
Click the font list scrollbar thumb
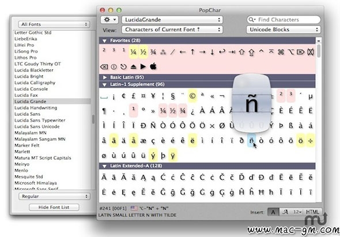[x=93, y=119]
